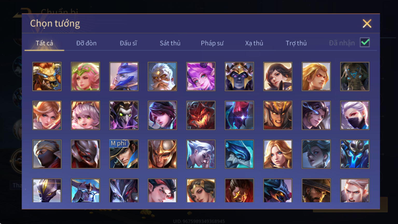Select the 'Tất cả' tab
Image resolution: width=398 pixels, height=224 pixels.
(x=44, y=43)
